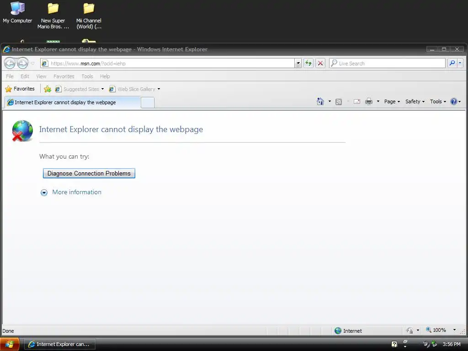Expand the address bar URL history dropdown
This screenshot has width=468, height=351.
[298, 63]
